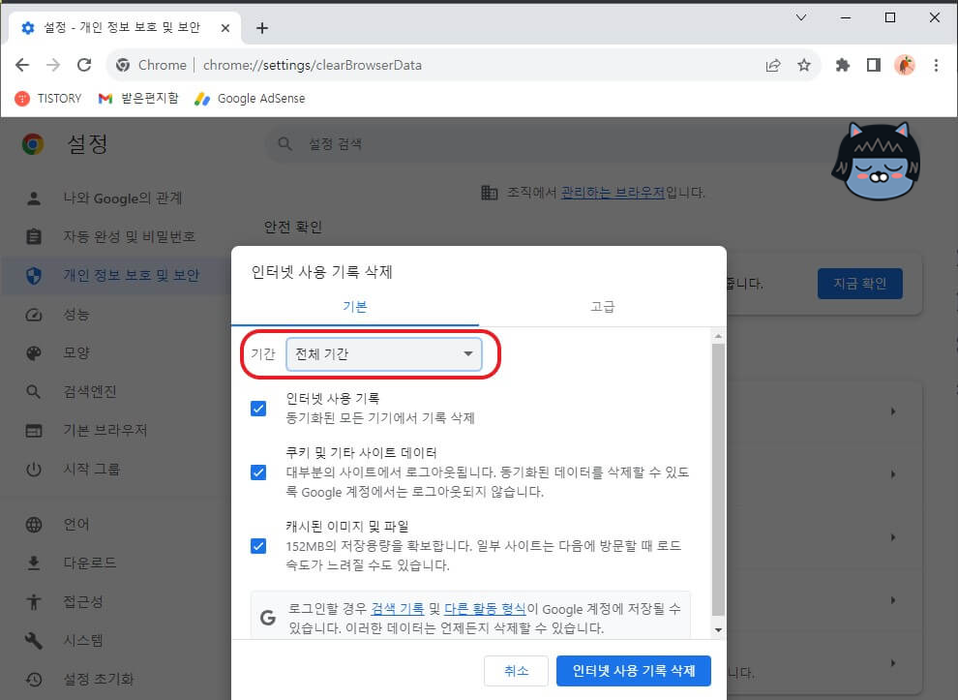Reload the page with the refresh icon
958x700 pixels.
(x=83, y=65)
